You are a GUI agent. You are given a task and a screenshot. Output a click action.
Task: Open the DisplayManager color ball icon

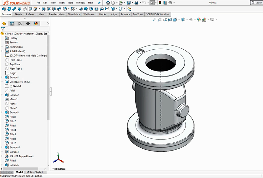pyautogui.click(x=36, y=23)
